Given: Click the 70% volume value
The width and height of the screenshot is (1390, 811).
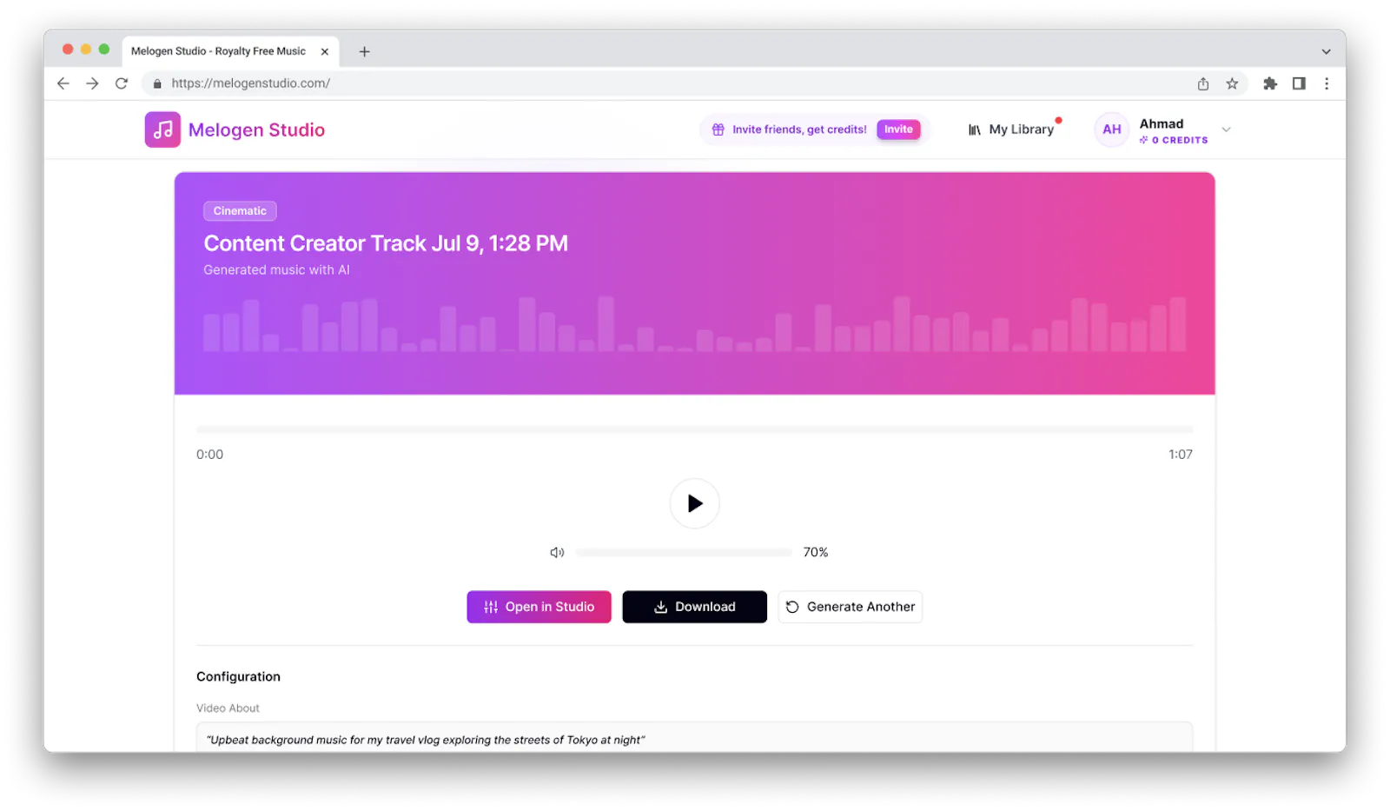Looking at the screenshot, I should 816,553.
